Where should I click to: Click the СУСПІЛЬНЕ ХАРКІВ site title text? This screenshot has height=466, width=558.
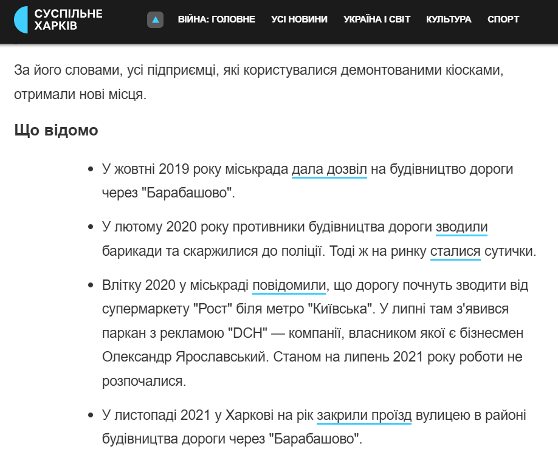(x=68, y=19)
